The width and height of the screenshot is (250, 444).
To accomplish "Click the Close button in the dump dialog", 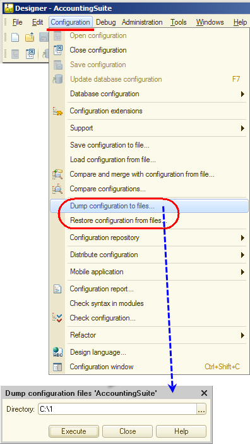I will pyautogui.click(x=128, y=431).
